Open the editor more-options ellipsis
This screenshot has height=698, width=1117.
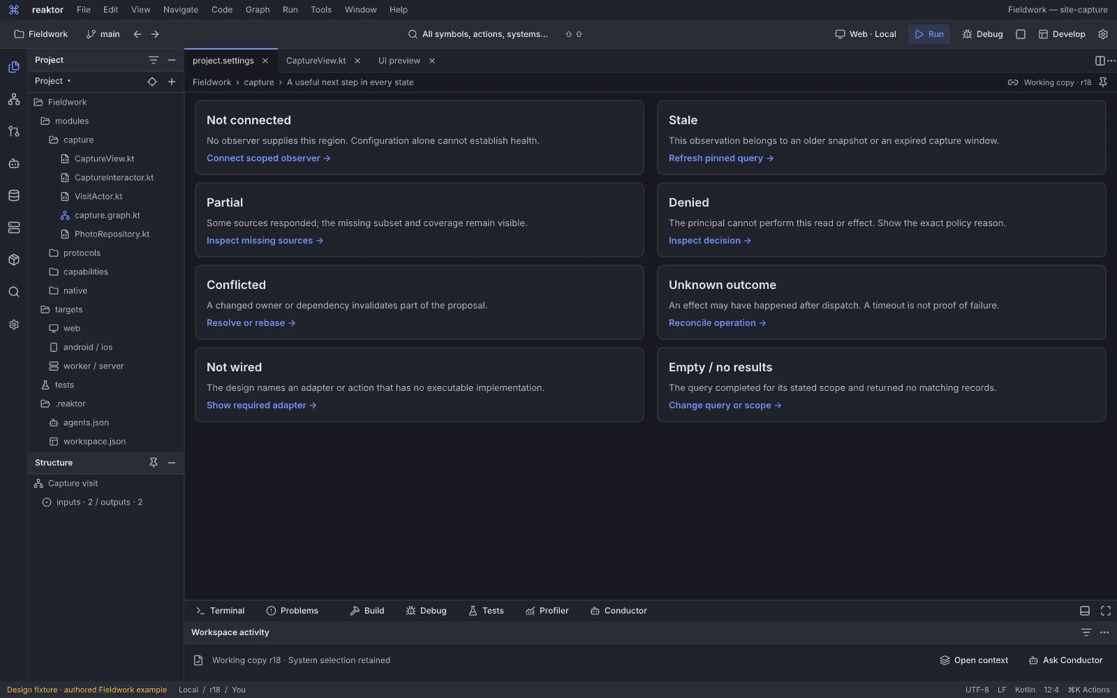click(x=1111, y=61)
